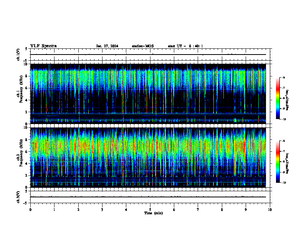This screenshot has width=304, height=235.
Task: Click the ch.1 spectrogram panel
Action: click(148, 94)
